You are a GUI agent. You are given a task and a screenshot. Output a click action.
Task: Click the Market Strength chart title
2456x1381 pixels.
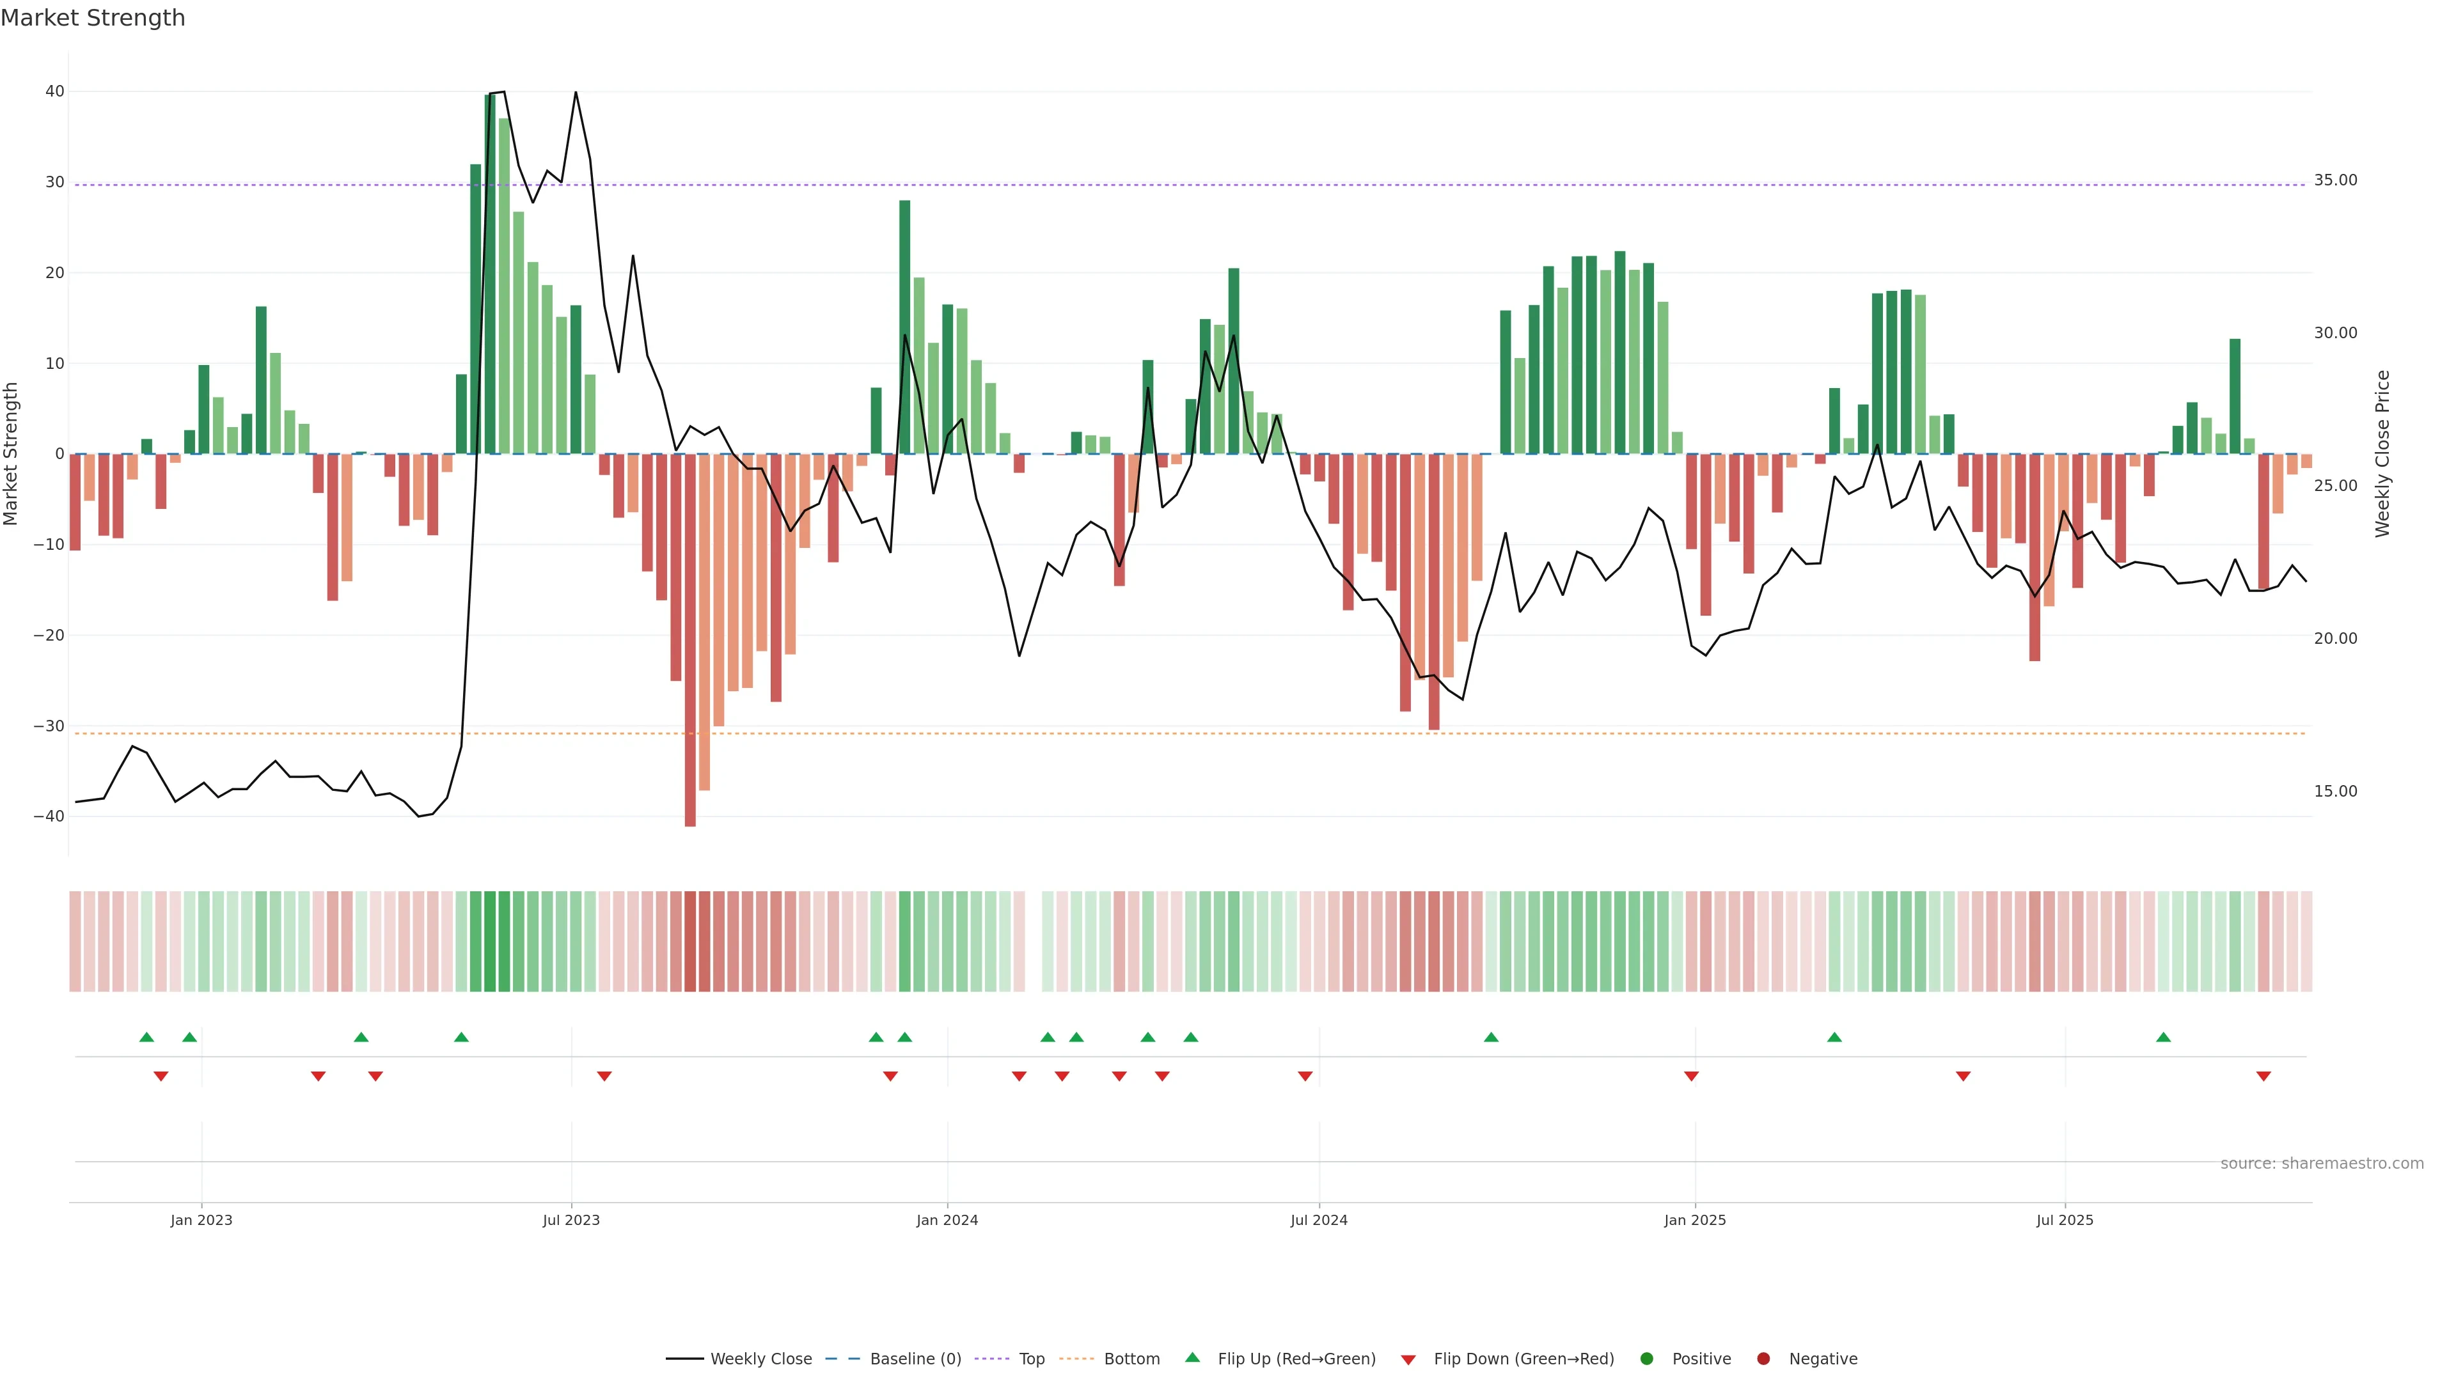coord(93,18)
